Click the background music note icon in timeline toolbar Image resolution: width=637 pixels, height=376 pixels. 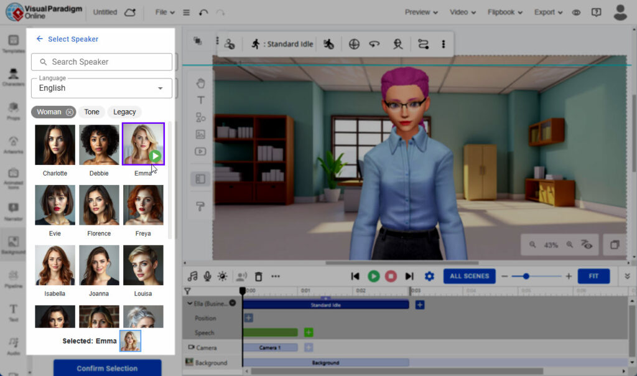click(x=193, y=276)
